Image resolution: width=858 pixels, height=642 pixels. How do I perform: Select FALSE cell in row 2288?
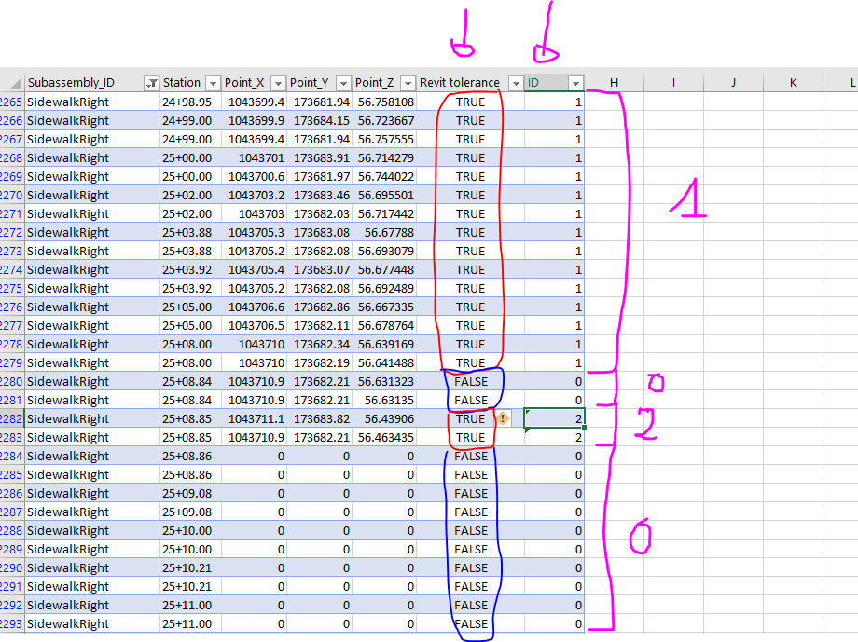(470, 530)
